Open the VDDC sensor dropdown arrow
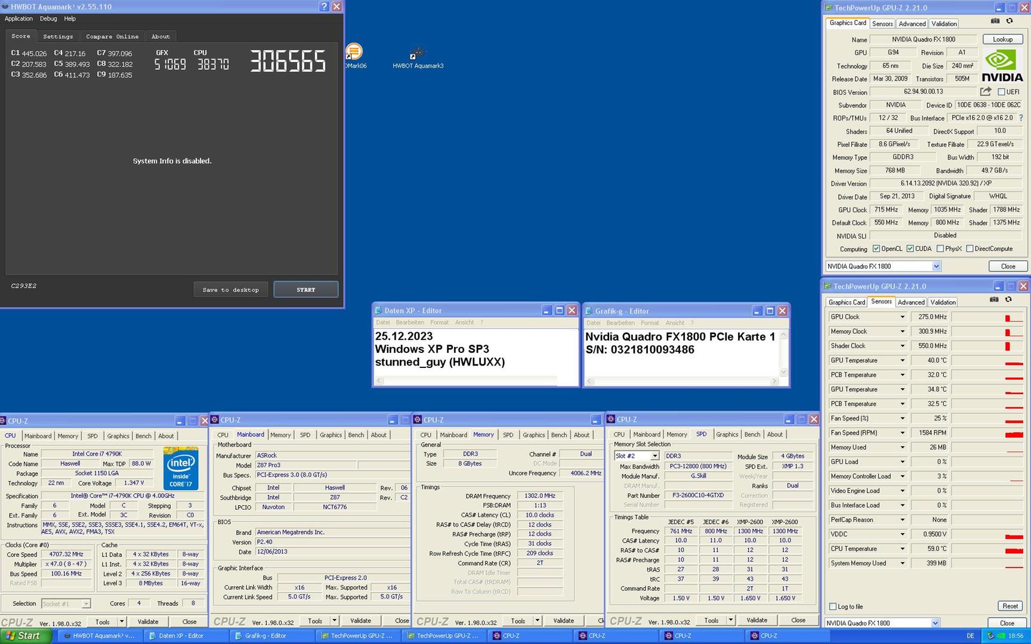 tap(902, 534)
